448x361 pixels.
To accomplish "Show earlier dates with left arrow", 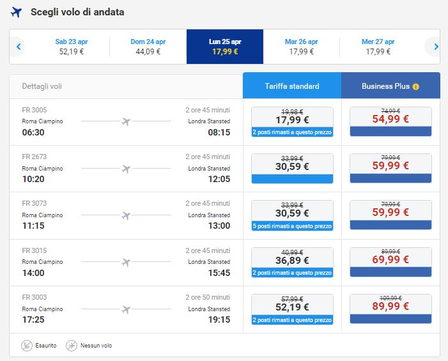I will [x=19, y=47].
